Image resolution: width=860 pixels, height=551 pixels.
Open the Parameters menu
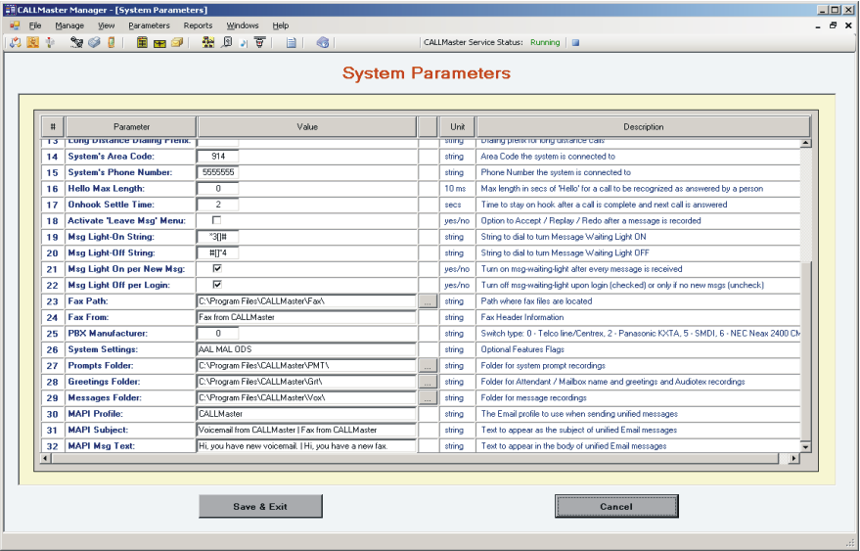[149, 25]
